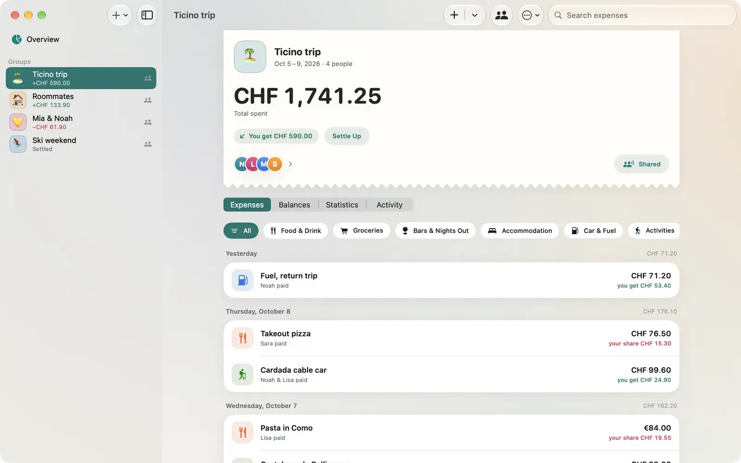The height and width of the screenshot is (463, 741).
Task: Open the sidebar new group plus dropdown
Action: click(120, 15)
